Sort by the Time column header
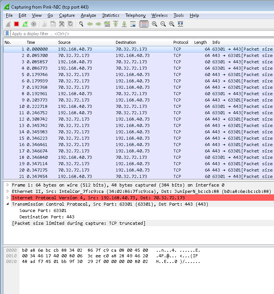274x294 pixels. [x=41, y=42]
